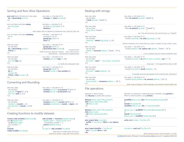184x142 pixels.
Task: Open the CC BY SA license link
Action: tap(121, 136)
